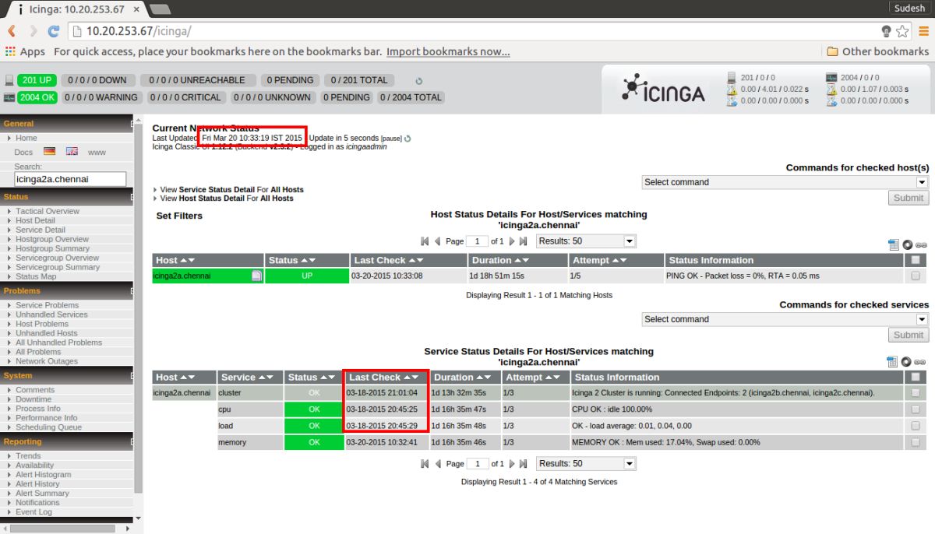Image resolution: width=935 pixels, height=534 pixels.
Task: Reload the page with Chrome reload button
Action: (x=53, y=31)
